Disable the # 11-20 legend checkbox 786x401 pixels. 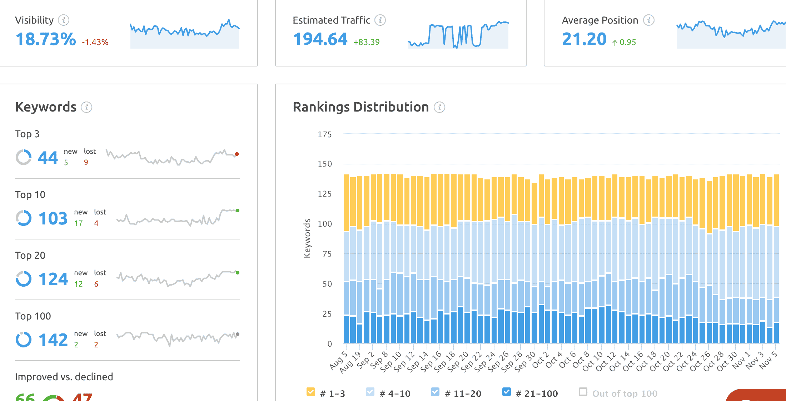tap(435, 392)
